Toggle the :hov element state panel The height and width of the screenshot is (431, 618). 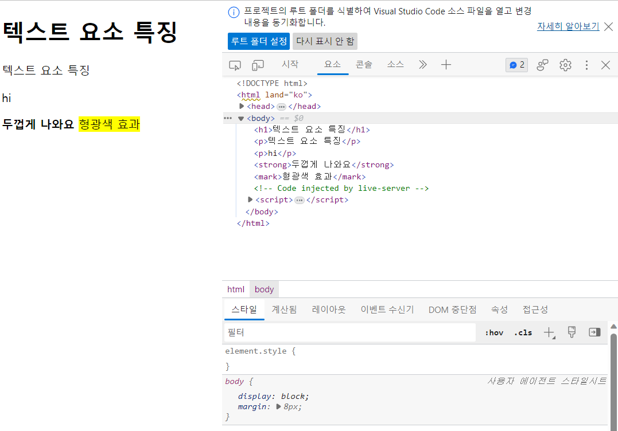click(494, 332)
